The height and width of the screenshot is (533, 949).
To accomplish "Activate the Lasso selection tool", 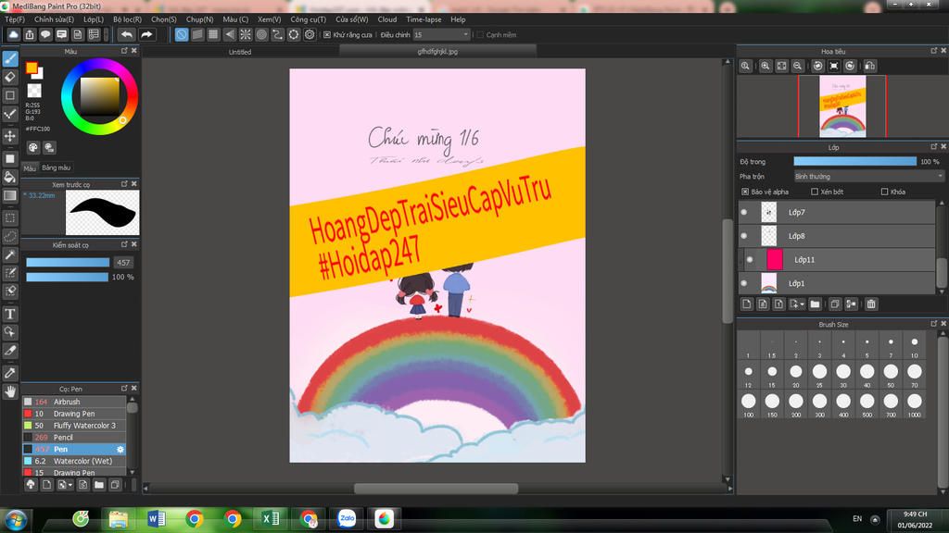I will pyautogui.click(x=10, y=236).
